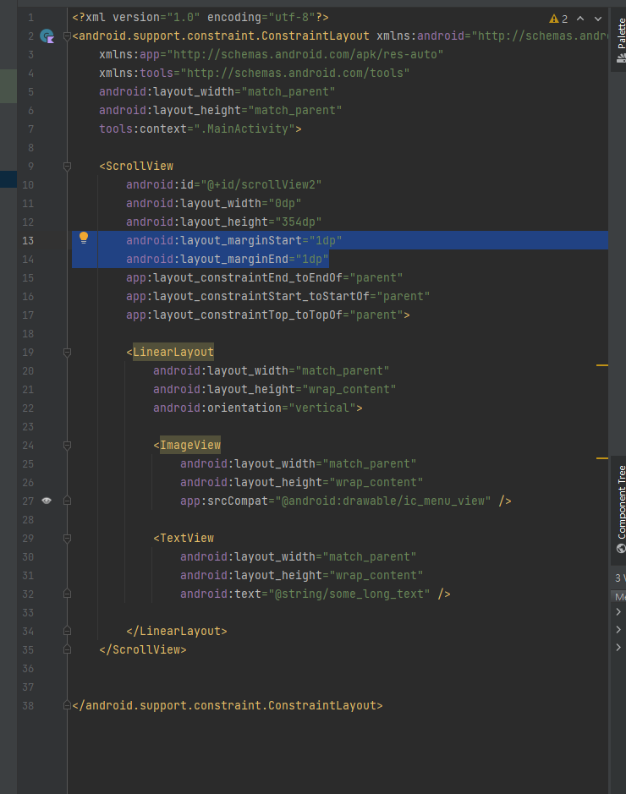Click the layout_marginEnd 1dp line
The width and height of the screenshot is (626, 794).
click(228, 260)
